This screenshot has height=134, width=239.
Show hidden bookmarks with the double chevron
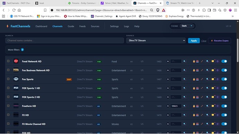pyautogui.click(x=233, y=16)
